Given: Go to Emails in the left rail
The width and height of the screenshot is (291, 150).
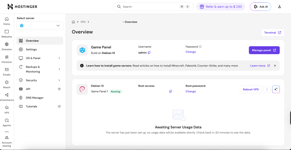Looking at the screenshot, I should click(7, 72).
